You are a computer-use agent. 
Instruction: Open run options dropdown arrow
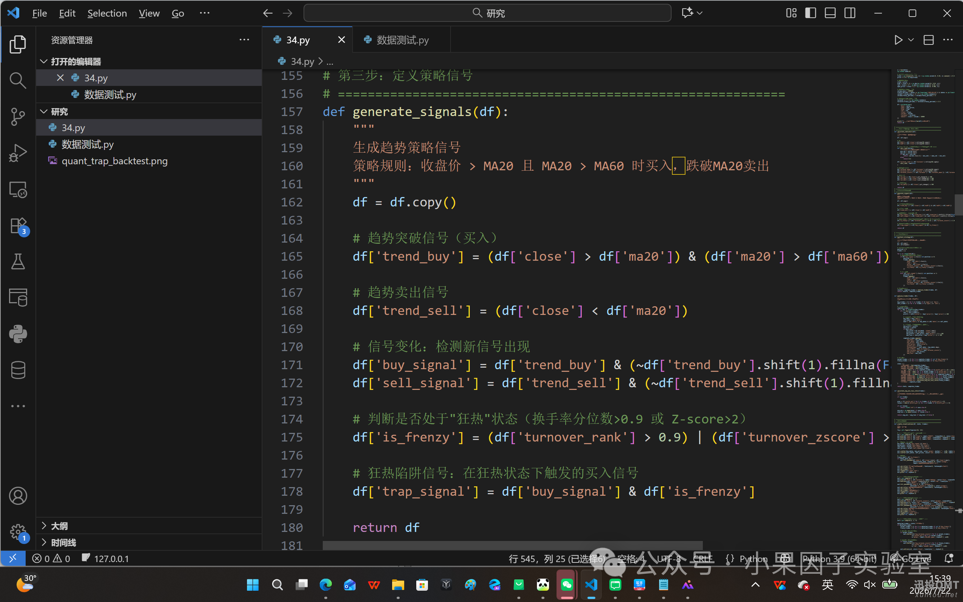(x=911, y=40)
